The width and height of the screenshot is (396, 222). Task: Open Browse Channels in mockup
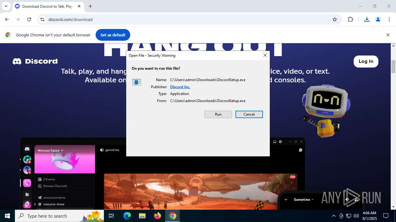click(x=52, y=186)
